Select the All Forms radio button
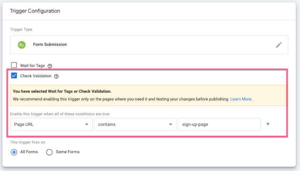300x171 pixels. click(x=14, y=152)
